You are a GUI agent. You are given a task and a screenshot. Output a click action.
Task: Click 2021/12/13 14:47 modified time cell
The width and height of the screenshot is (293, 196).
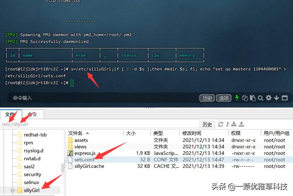pyautogui.click(x=203, y=160)
